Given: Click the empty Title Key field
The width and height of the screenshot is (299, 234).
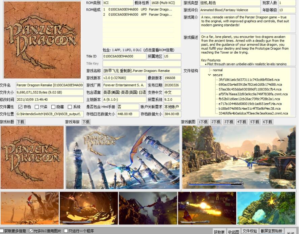Looking at the screenshot, I should point(142,63).
